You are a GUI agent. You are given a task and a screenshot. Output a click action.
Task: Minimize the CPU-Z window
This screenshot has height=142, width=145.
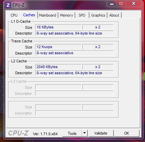coord(112,4)
